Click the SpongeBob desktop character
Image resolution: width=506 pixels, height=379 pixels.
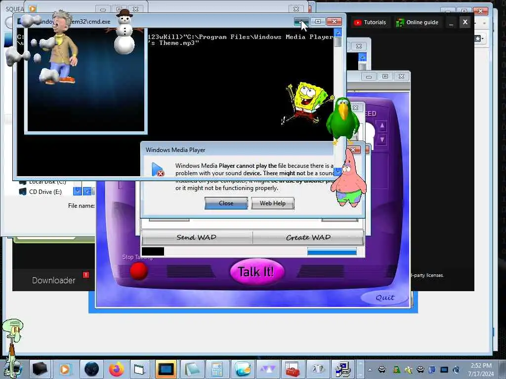click(306, 103)
